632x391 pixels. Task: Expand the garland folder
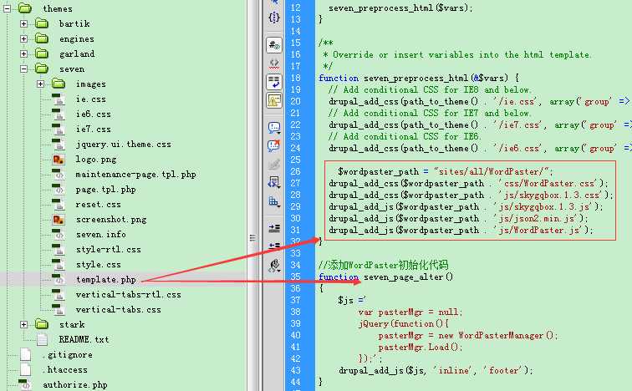[x=23, y=53]
